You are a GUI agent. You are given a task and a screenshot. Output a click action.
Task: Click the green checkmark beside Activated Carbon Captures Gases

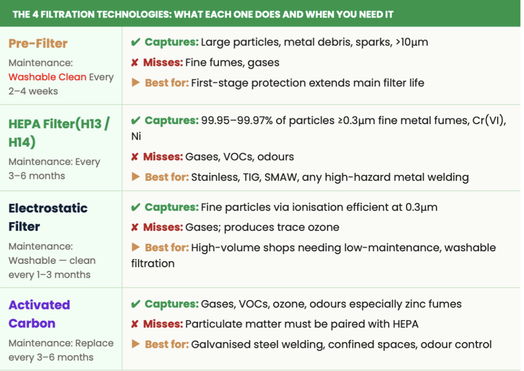(x=136, y=304)
